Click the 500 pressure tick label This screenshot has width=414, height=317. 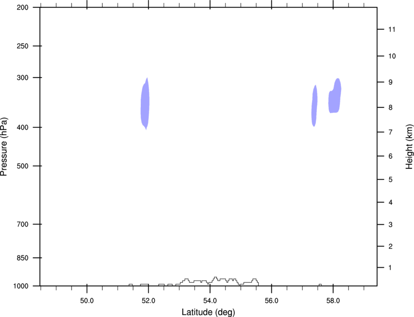pyautogui.click(x=22, y=166)
